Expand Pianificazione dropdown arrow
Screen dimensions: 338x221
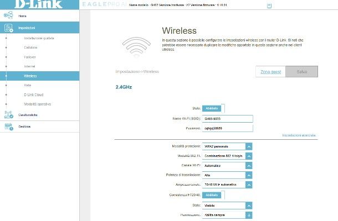(249, 215)
